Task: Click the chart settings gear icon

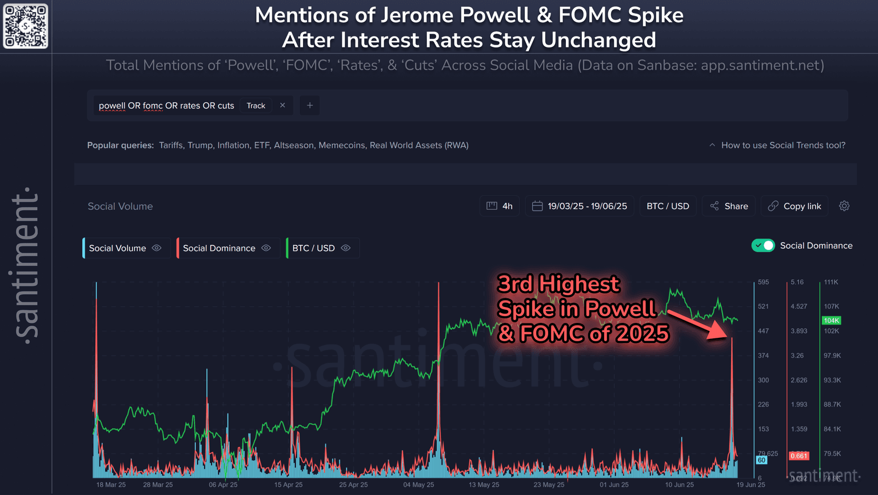Action: [844, 206]
